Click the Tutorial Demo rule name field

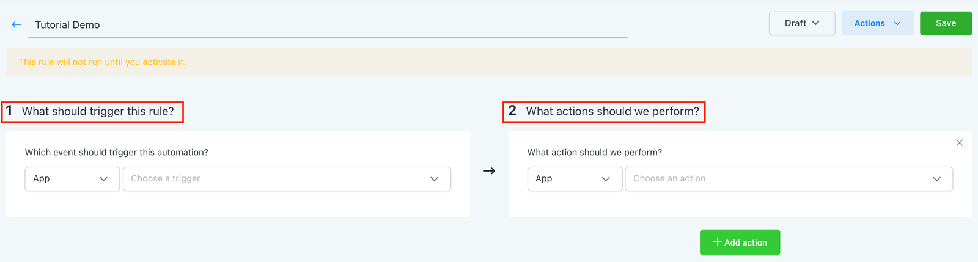(327, 25)
